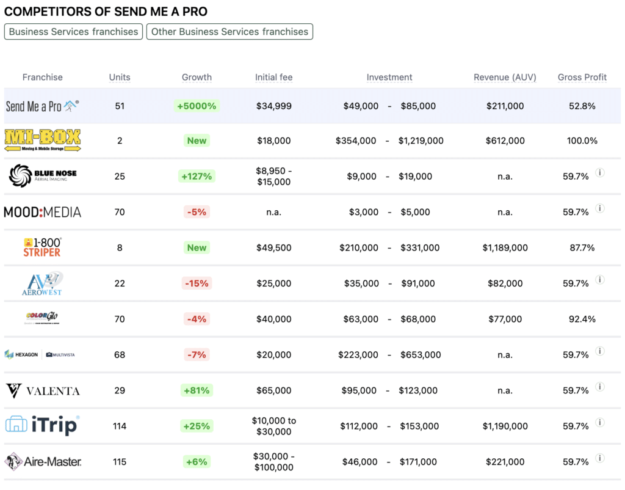Click the 100.0% gross profit value
Screen dimensions: 625x490
[x=582, y=141]
